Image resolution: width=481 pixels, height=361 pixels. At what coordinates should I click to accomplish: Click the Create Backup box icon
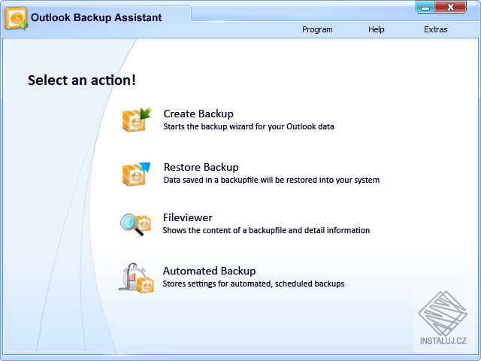(x=137, y=120)
